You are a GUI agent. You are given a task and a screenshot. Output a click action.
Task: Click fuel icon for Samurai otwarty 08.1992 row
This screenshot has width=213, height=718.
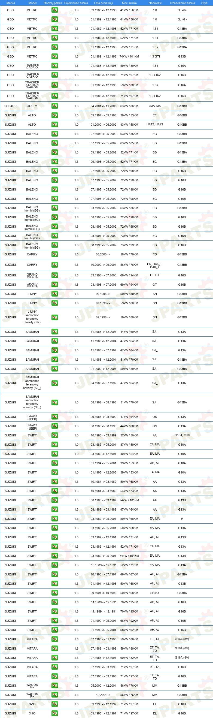click(54, 403)
